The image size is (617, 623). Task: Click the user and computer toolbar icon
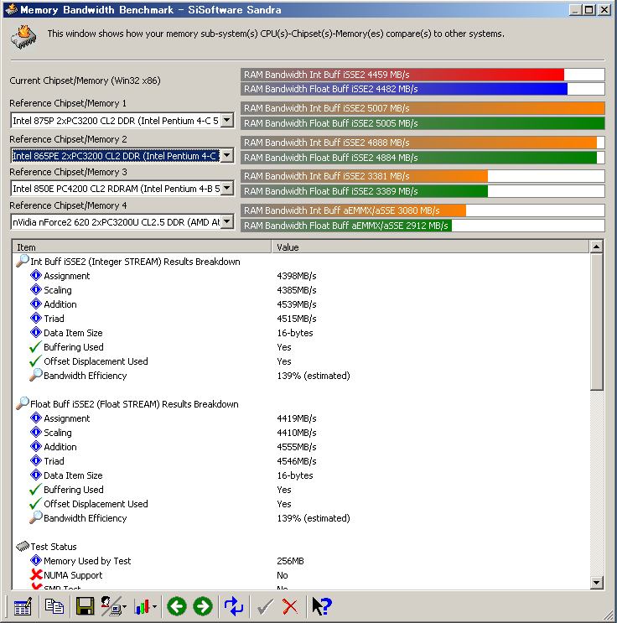pyautogui.click(x=112, y=606)
